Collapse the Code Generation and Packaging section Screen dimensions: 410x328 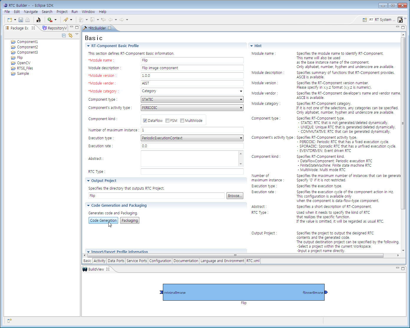tap(88, 206)
